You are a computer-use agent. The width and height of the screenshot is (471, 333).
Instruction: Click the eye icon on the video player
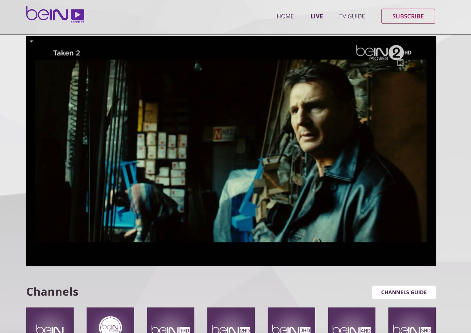(31, 41)
